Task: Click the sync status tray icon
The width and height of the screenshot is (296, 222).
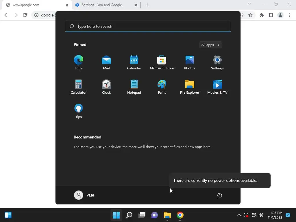Action: coord(246,215)
